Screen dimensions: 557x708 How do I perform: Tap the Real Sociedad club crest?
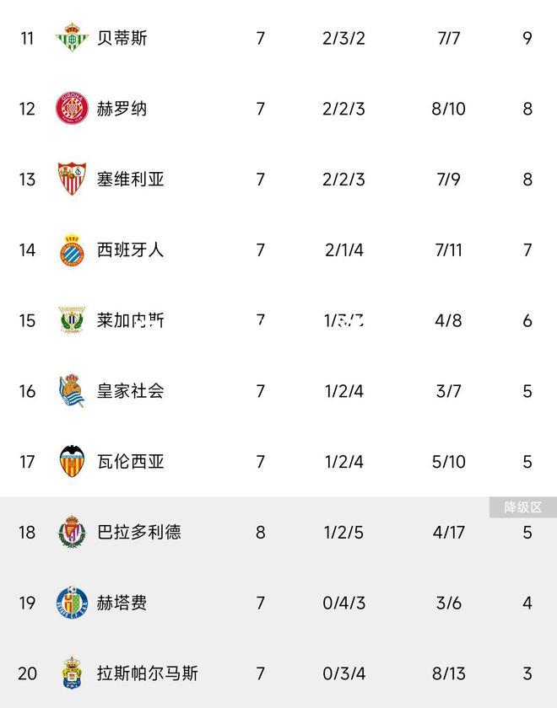tap(72, 390)
